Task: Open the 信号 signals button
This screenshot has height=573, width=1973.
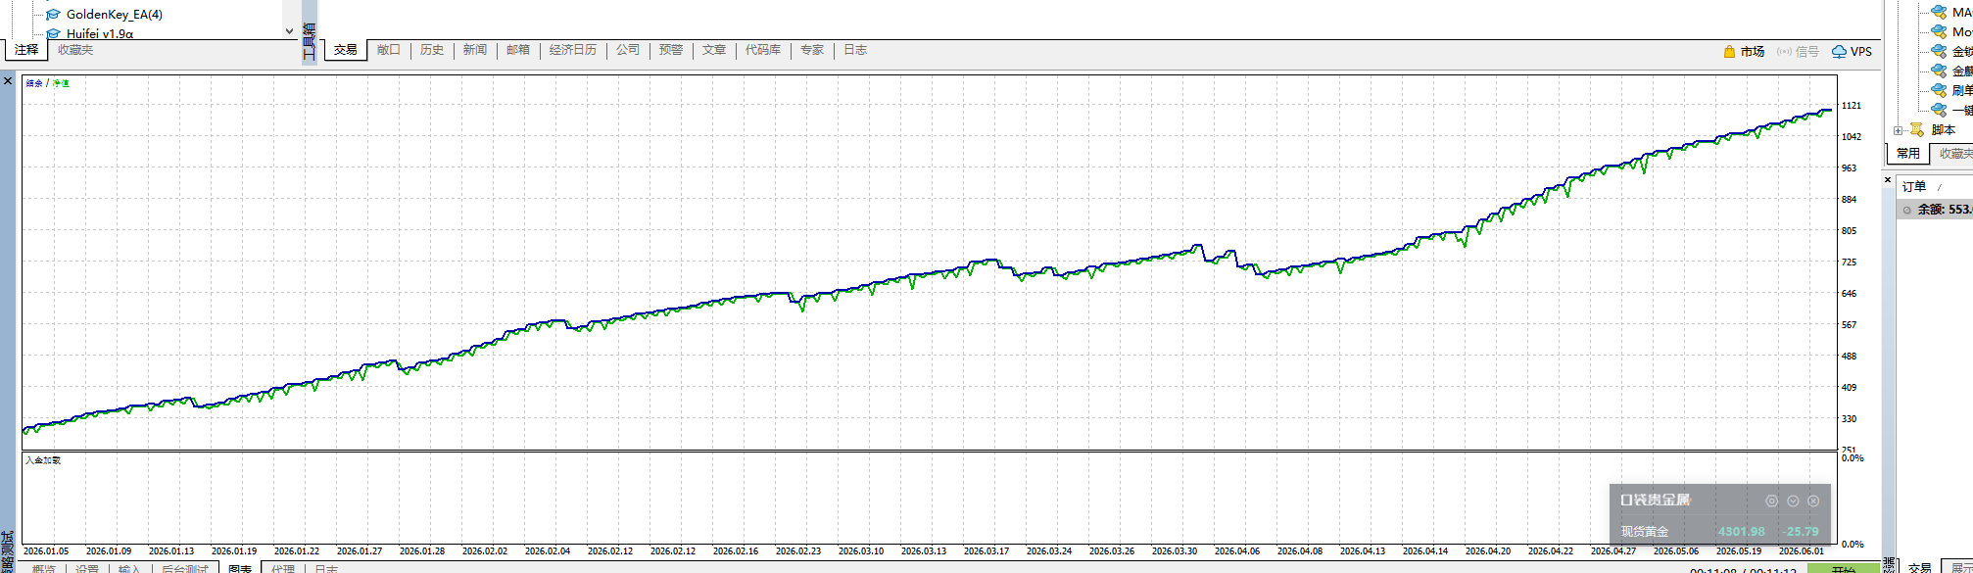Action: tap(1798, 51)
